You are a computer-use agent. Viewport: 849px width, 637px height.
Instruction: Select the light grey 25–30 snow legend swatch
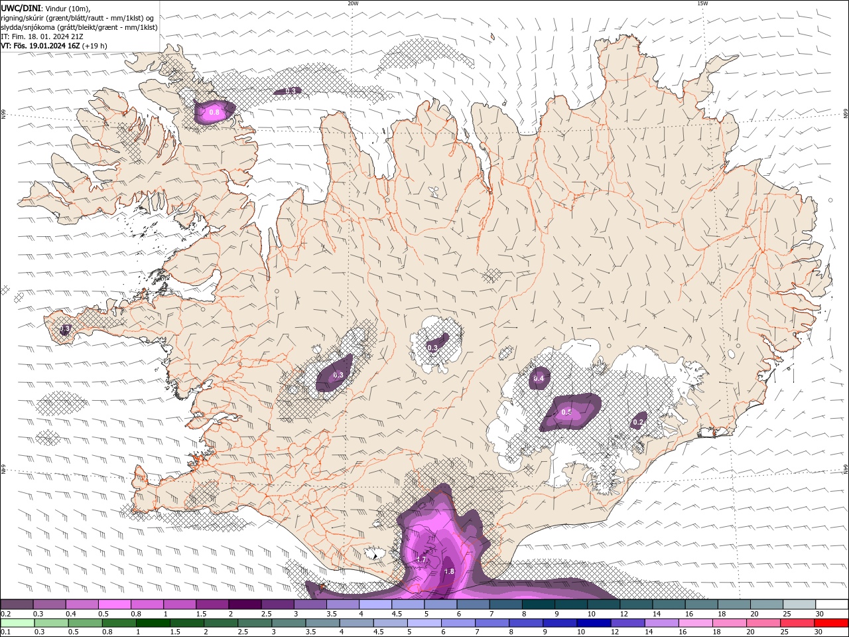pyautogui.click(x=799, y=604)
